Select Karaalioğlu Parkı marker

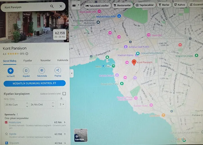[122, 84]
